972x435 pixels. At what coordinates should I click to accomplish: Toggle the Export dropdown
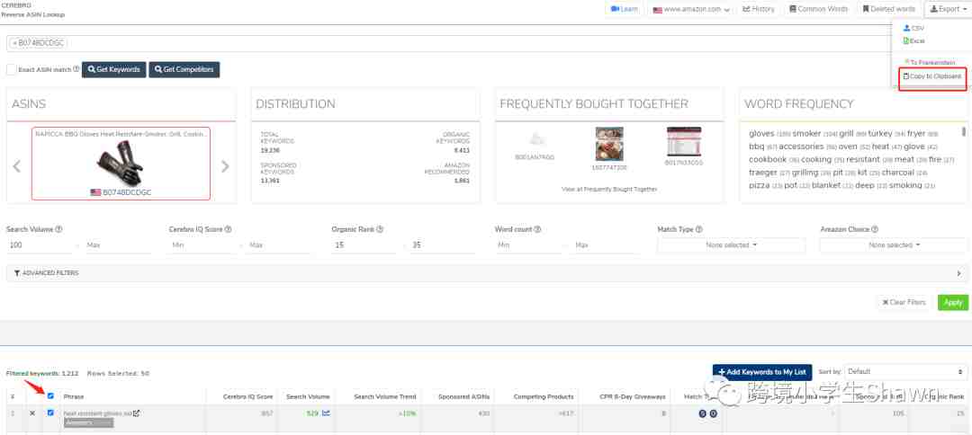click(948, 9)
